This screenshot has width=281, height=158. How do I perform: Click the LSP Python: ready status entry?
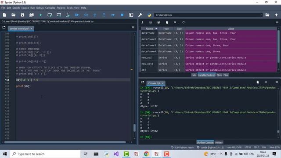[183, 147]
